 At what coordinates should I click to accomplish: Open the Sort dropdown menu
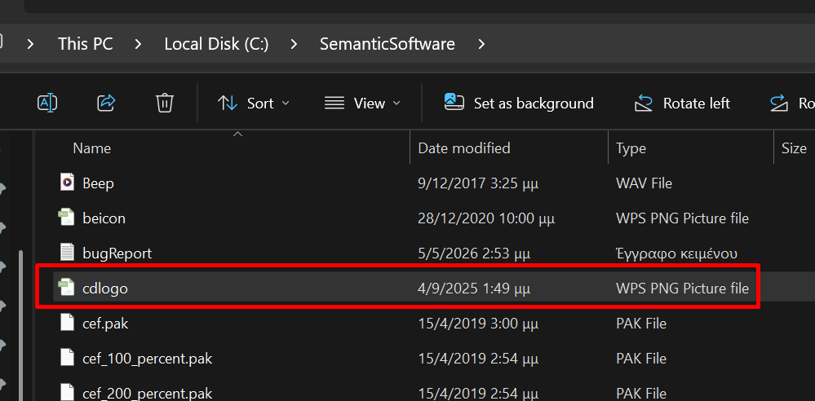point(254,104)
